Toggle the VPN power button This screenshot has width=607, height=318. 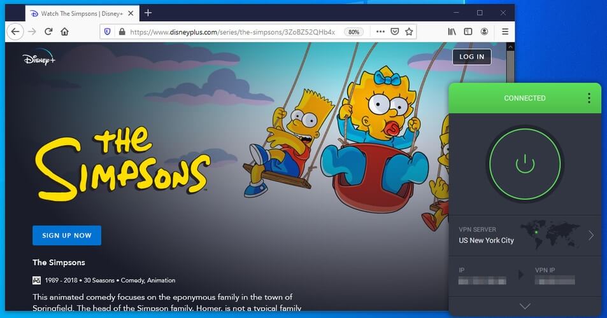(x=525, y=164)
